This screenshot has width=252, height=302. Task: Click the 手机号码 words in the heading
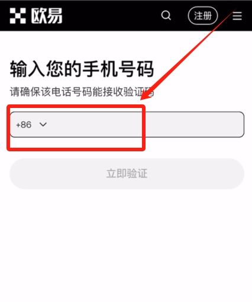point(118,69)
